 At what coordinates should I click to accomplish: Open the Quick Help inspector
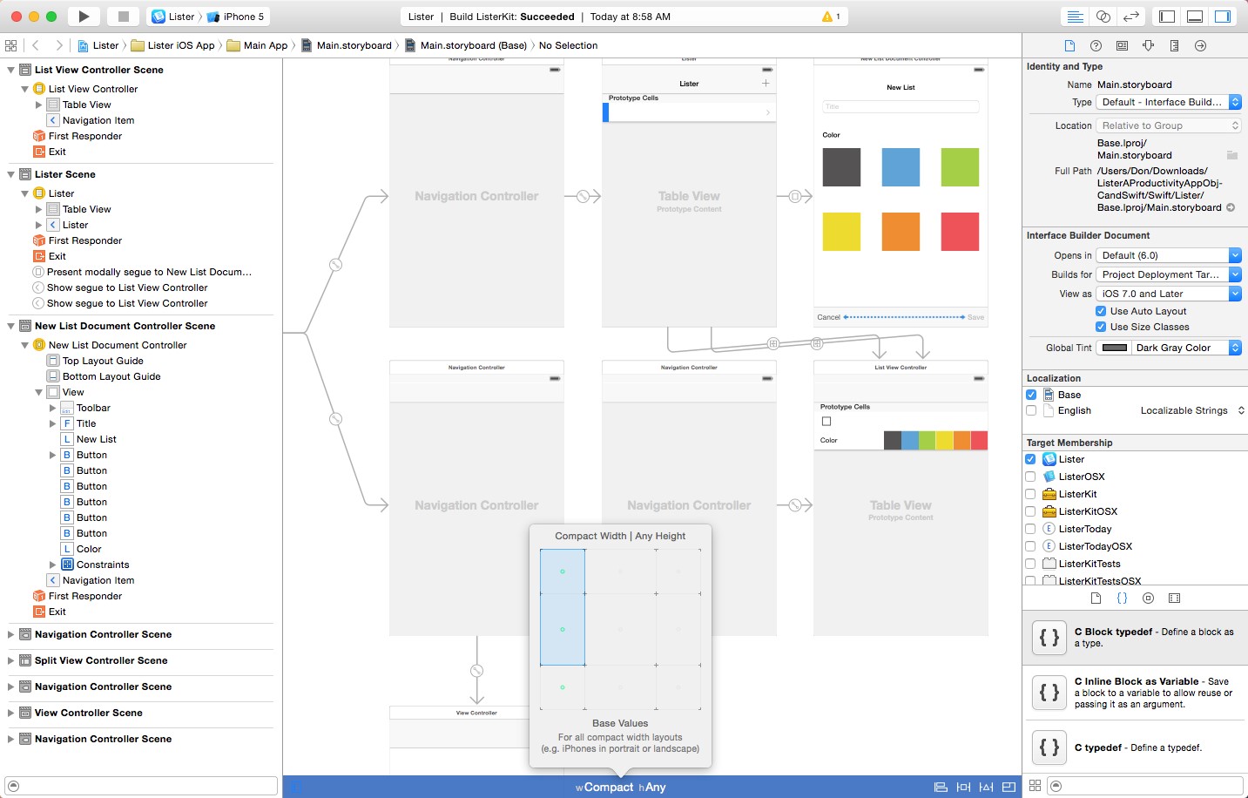(x=1096, y=45)
